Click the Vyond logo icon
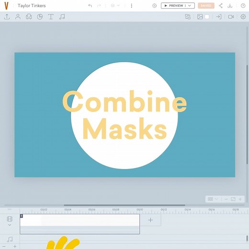Viewport: 249px width, 249px height. [x=6, y=6]
